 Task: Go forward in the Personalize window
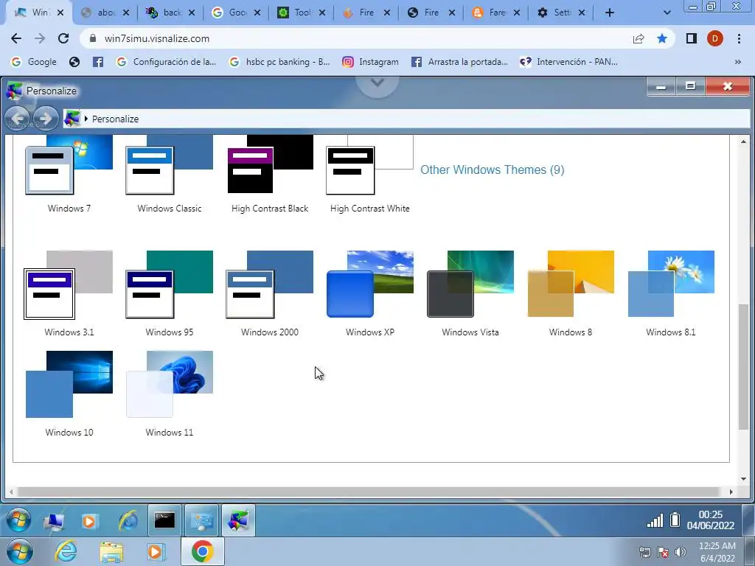[x=46, y=119]
